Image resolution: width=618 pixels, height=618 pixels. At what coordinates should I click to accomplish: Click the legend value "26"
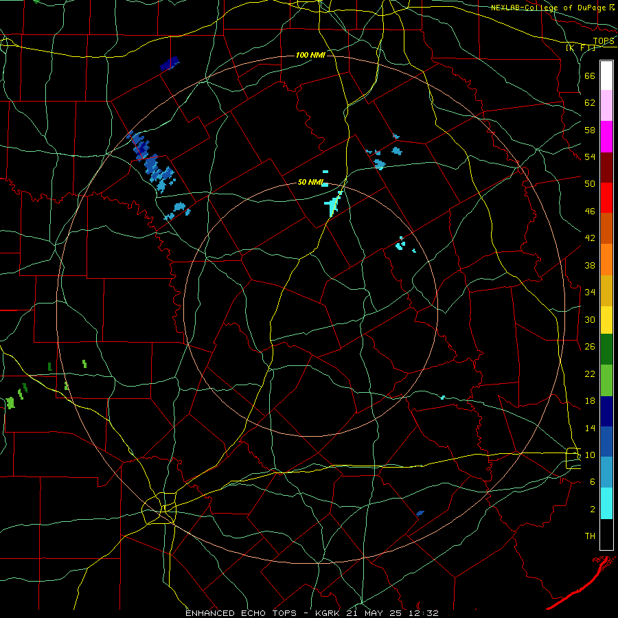590,347
